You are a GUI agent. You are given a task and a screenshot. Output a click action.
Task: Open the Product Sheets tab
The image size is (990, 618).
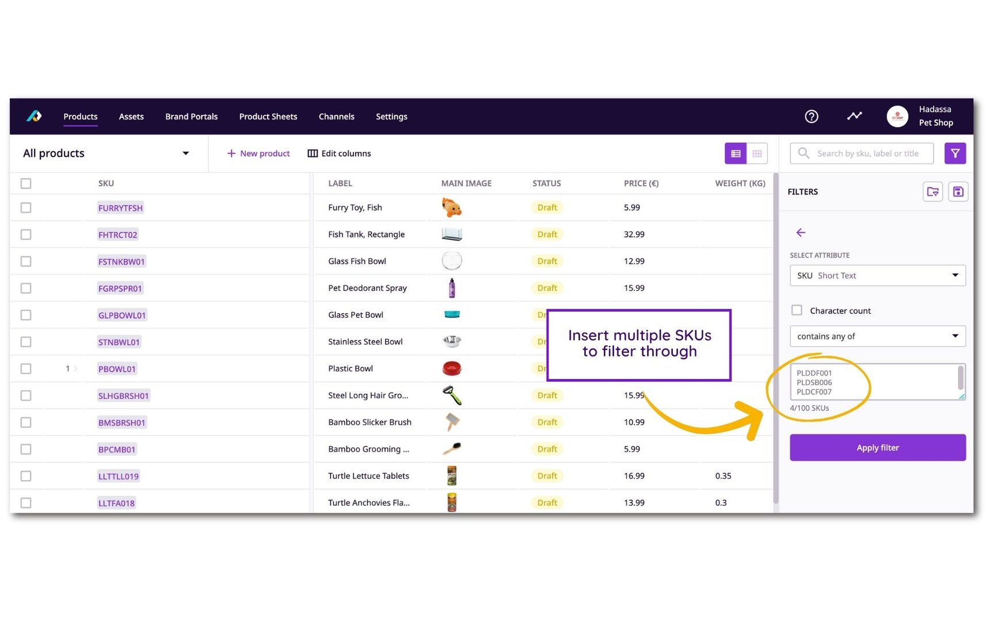tap(268, 117)
